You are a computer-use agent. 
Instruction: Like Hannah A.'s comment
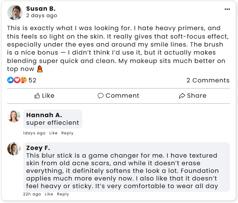click(x=53, y=133)
